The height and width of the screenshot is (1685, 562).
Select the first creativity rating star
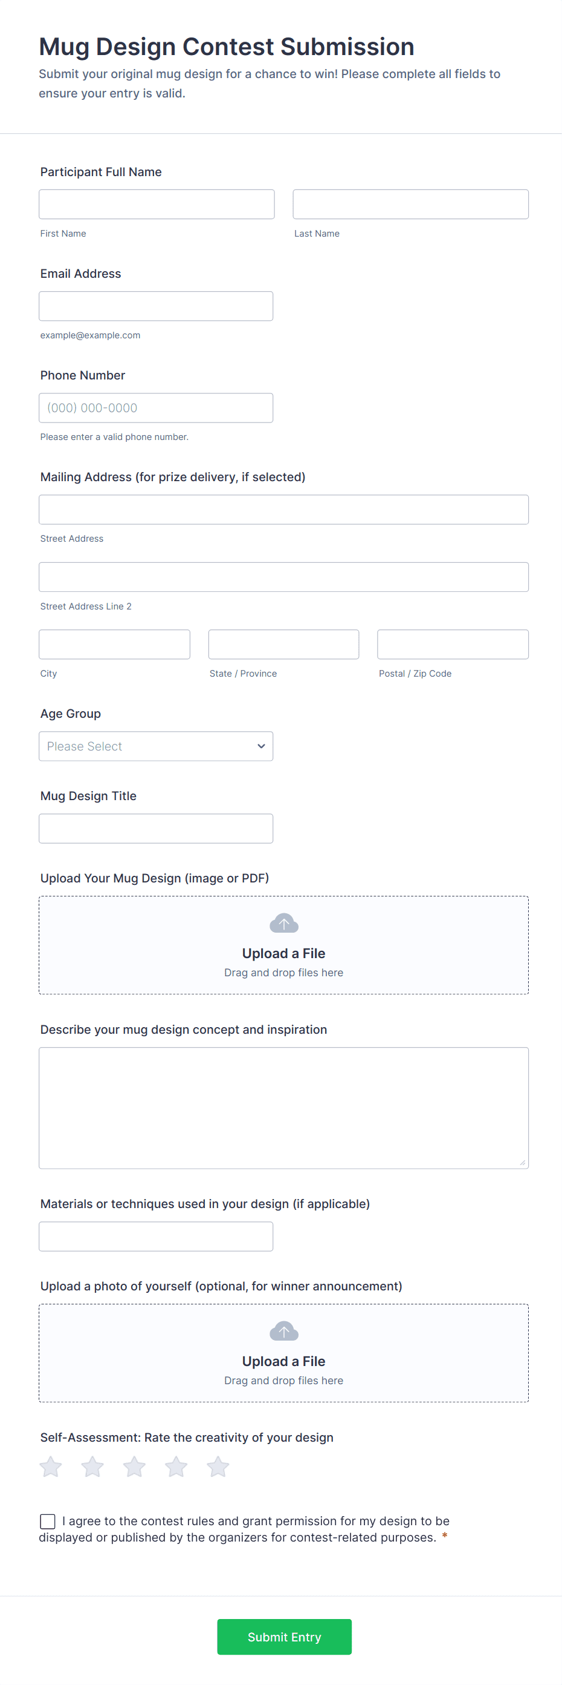[50, 1466]
